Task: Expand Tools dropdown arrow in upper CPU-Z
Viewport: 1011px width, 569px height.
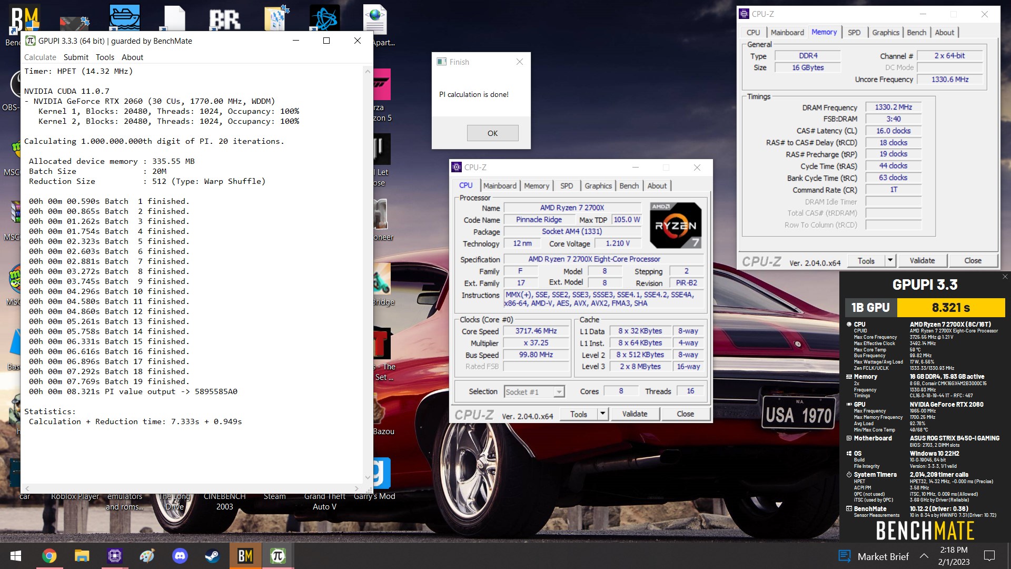Action: (x=890, y=260)
